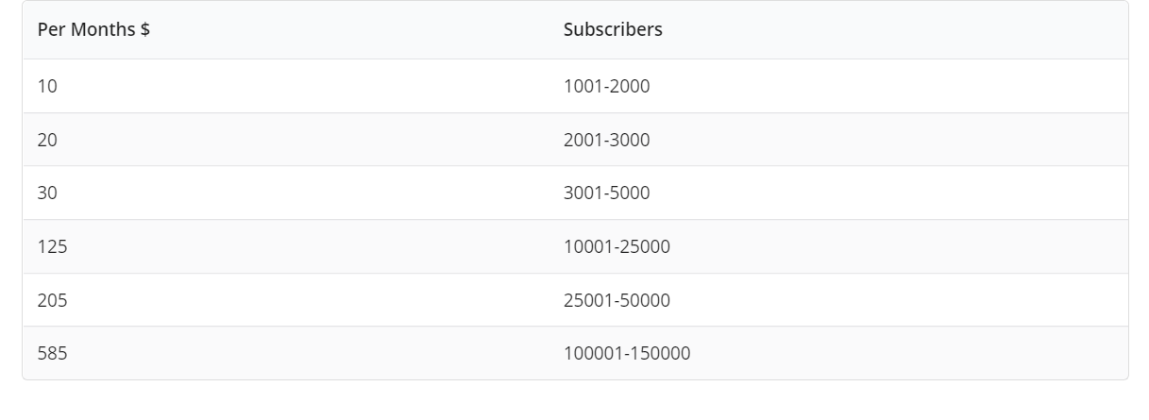Click the 2001-3000 subscribers cell
The width and height of the screenshot is (1149, 420).
(606, 140)
